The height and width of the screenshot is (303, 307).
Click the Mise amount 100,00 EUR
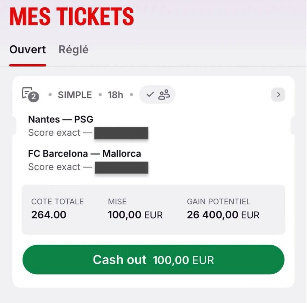pyautogui.click(x=135, y=215)
